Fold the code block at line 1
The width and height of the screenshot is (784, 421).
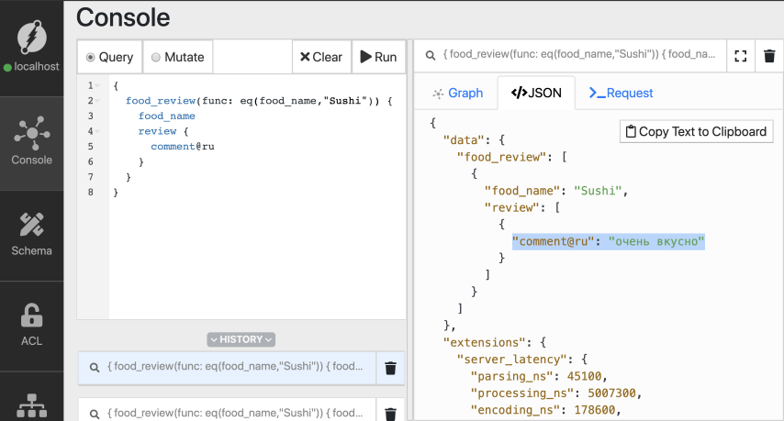pos(98,86)
